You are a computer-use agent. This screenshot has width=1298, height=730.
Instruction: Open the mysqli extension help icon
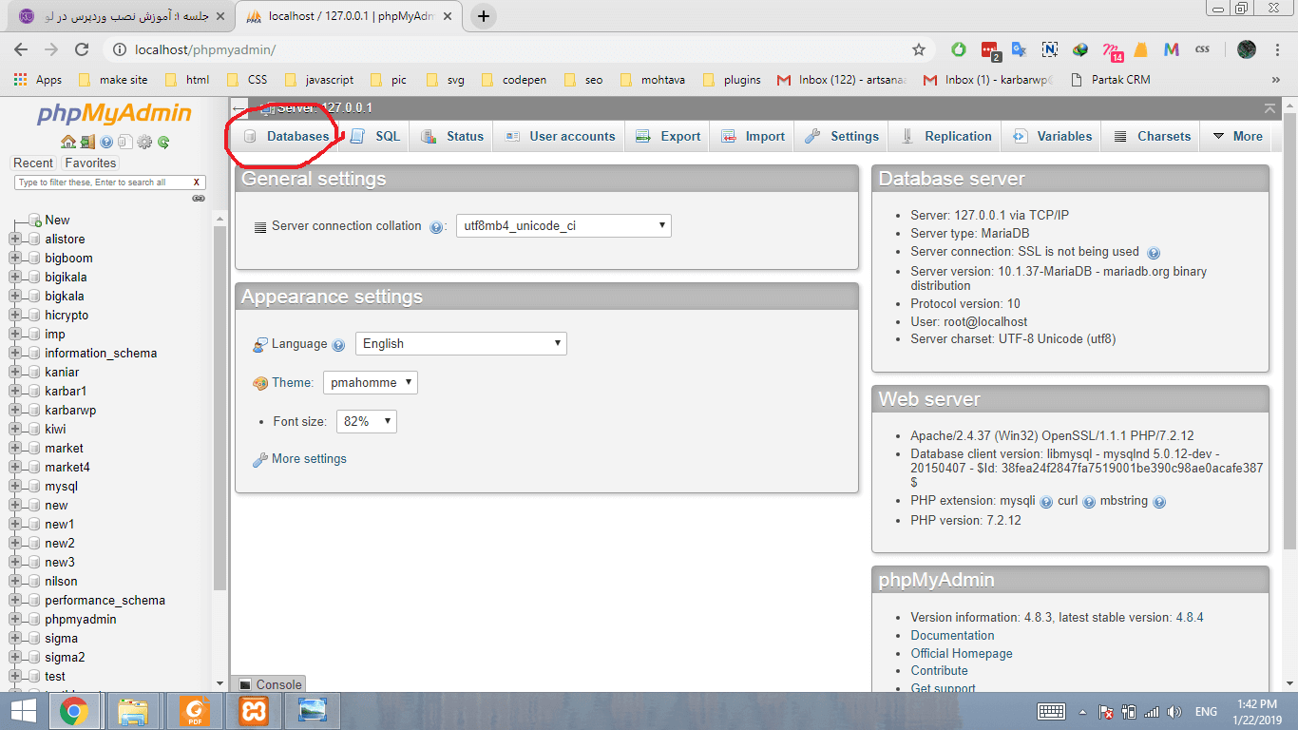click(1046, 502)
